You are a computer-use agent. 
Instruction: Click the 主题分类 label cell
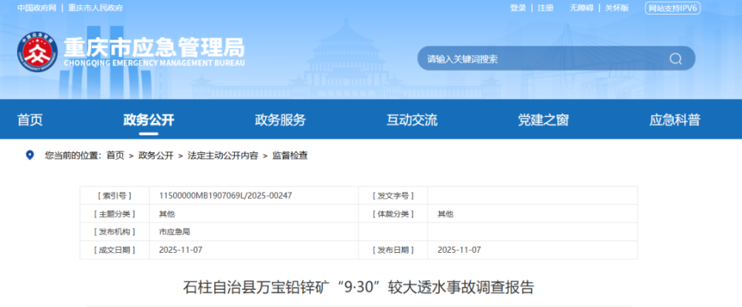point(114,213)
